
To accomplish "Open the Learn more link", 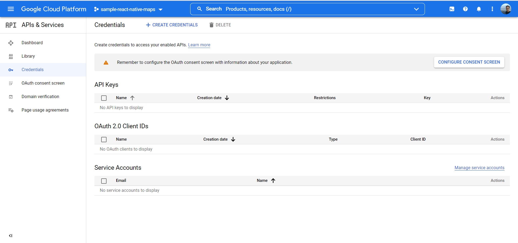I will coord(199,45).
